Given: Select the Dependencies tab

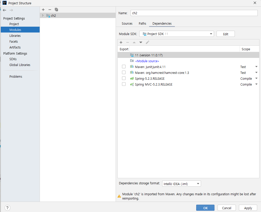Looking at the screenshot, I should tap(162, 23).
